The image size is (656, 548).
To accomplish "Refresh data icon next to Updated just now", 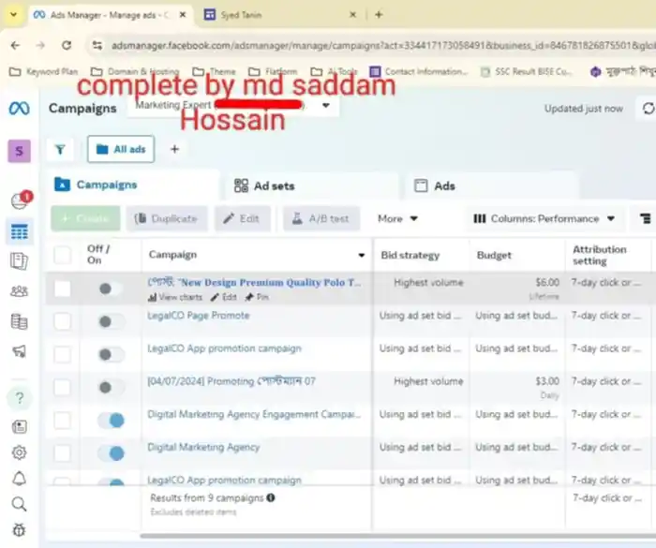I will pyautogui.click(x=649, y=109).
